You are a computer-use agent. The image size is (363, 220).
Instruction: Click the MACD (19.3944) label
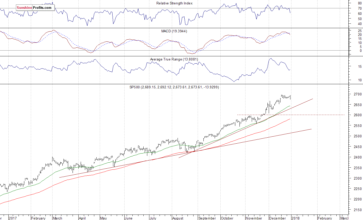pyautogui.click(x=174, y=31)
